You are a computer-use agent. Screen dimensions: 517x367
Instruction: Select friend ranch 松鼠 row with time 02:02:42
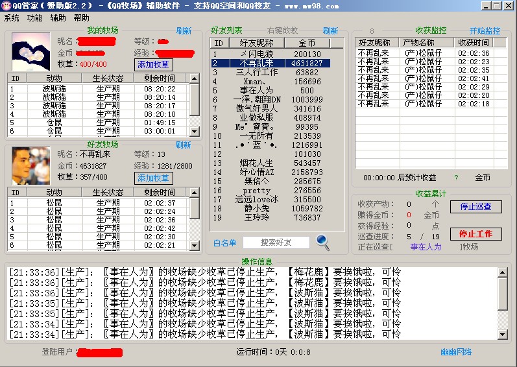click(99, 228)
